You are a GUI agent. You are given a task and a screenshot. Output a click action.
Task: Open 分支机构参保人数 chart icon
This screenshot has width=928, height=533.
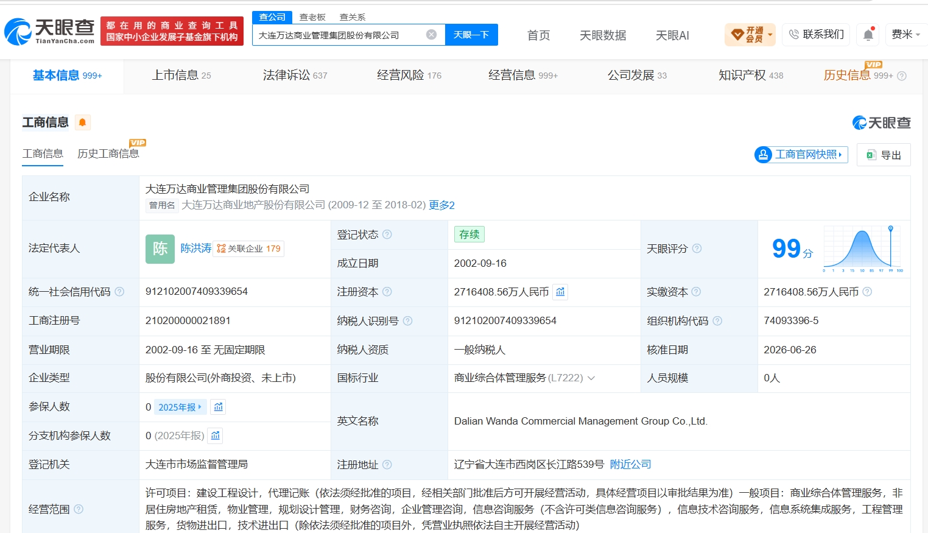click(215, 436)
